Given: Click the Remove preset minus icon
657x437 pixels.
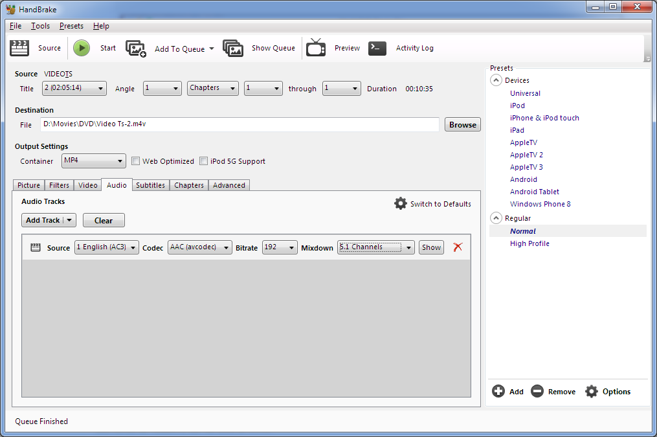Looking at the screenshot, I should [x=537, y=391].
